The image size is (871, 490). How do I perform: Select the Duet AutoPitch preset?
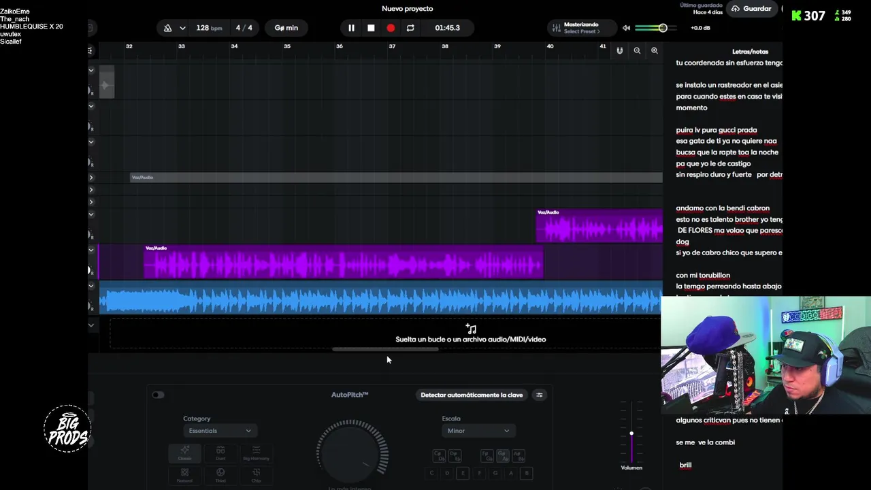click(x=220, y=453)
